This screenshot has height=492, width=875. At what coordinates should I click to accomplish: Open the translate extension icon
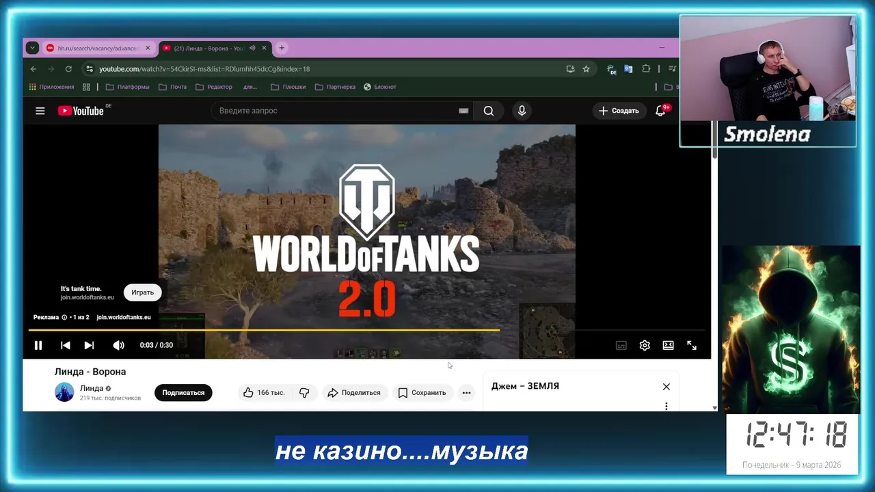(x=628, y=69)
